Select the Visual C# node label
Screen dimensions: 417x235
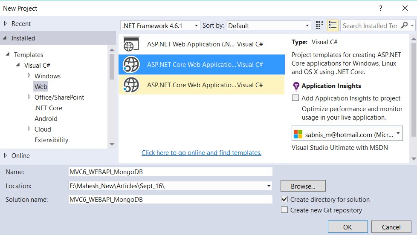click(x=37, y=65)
